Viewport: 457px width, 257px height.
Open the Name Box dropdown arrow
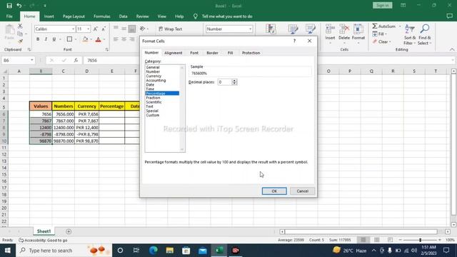pyautogui.click(x=31, y=60)
